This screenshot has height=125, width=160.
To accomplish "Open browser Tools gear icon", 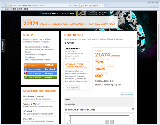I will coord(157,5).
